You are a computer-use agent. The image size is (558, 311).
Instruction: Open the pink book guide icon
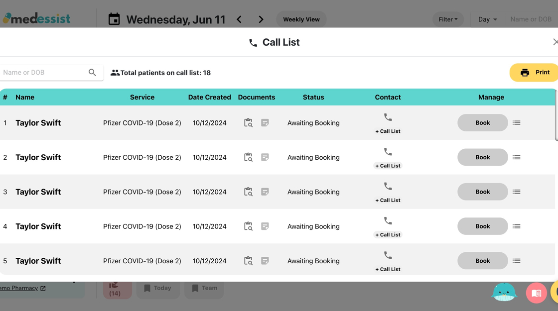(x=536, y=293)
